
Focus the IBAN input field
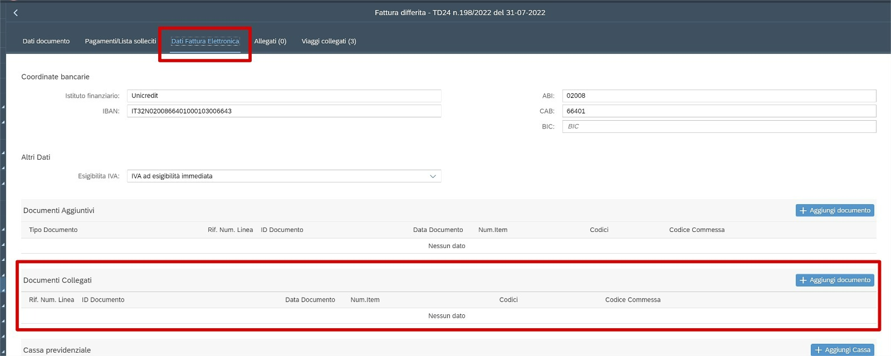(283, 111)
